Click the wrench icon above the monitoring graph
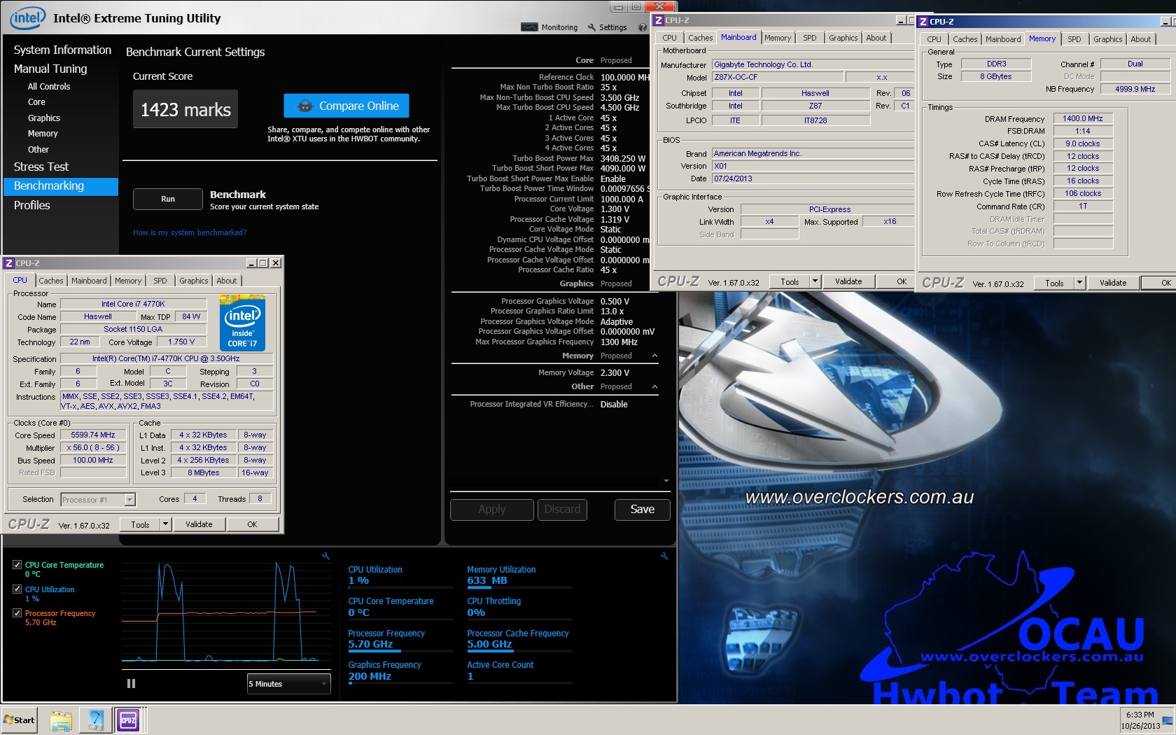 325,556
